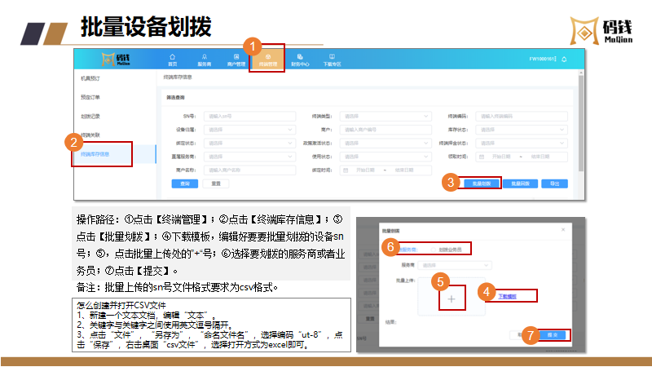The height and width of the screenshot is (367, 652).
Task: Click the 下载模板 link
Action: pos(508,296)
